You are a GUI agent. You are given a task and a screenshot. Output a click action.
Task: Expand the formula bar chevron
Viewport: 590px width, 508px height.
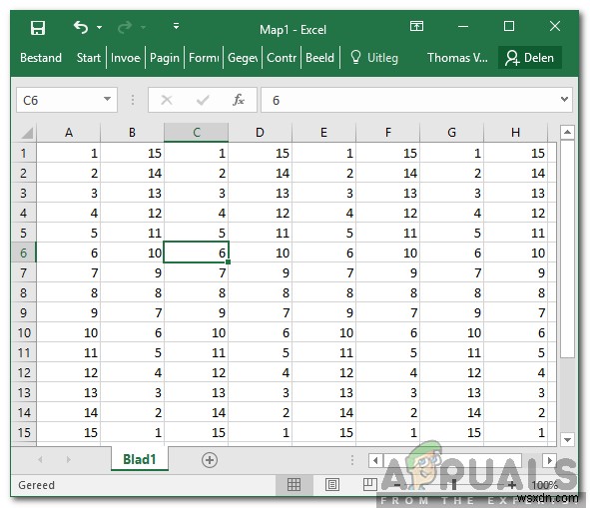(564, 100)
